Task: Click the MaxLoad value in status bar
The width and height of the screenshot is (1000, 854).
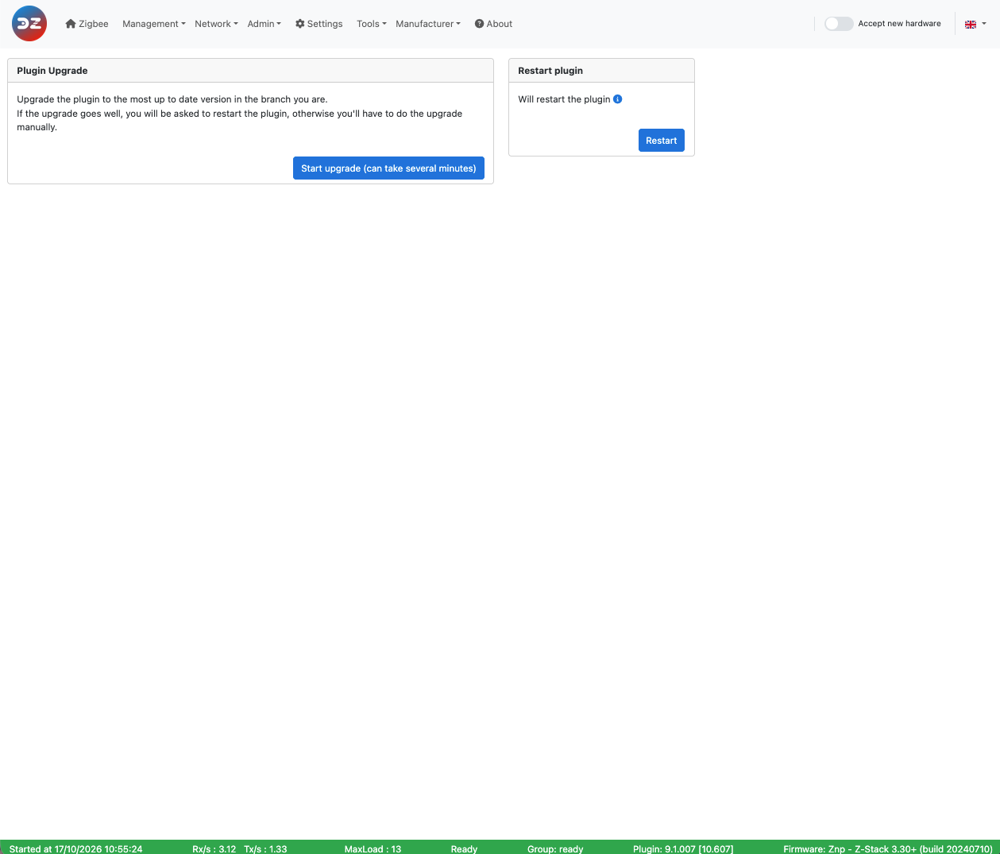Action: 373,848
